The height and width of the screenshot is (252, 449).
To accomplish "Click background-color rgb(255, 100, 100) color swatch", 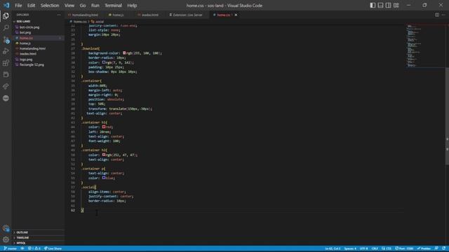I will (124, 53).
